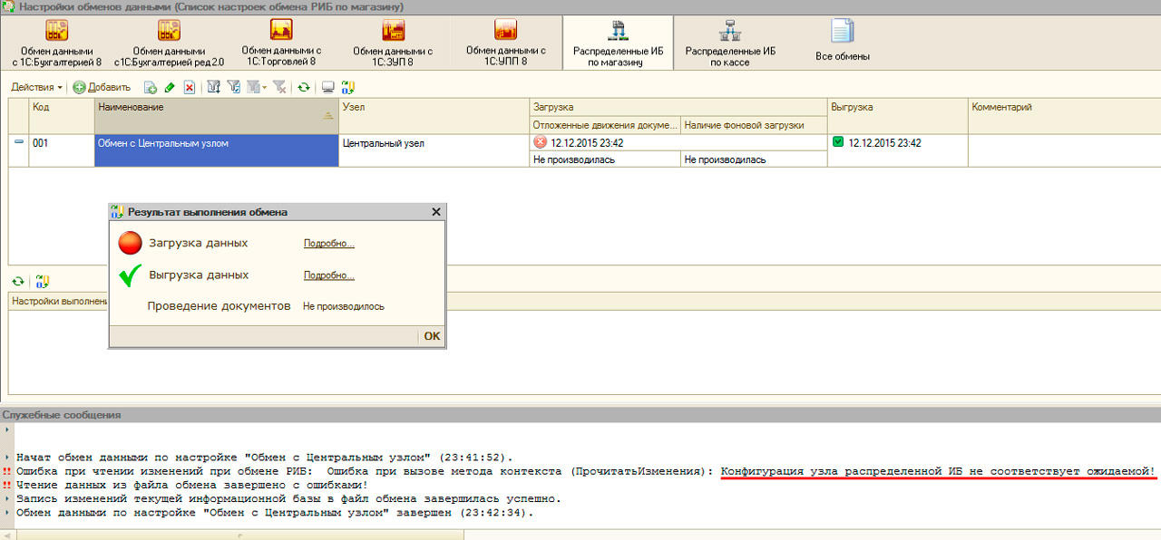Click the clear filter icon in the toolbar
The image size is (1161, 540).
279,88
